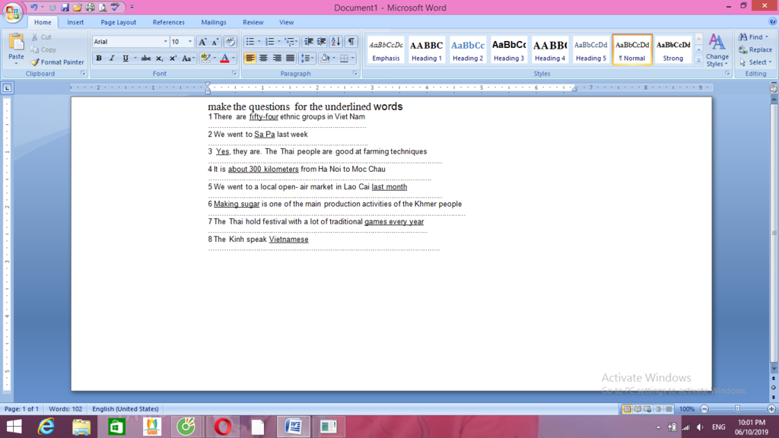Apply Superscript formatting
The width and height of the screenshot is (779, 438).
tap(173, 58)
